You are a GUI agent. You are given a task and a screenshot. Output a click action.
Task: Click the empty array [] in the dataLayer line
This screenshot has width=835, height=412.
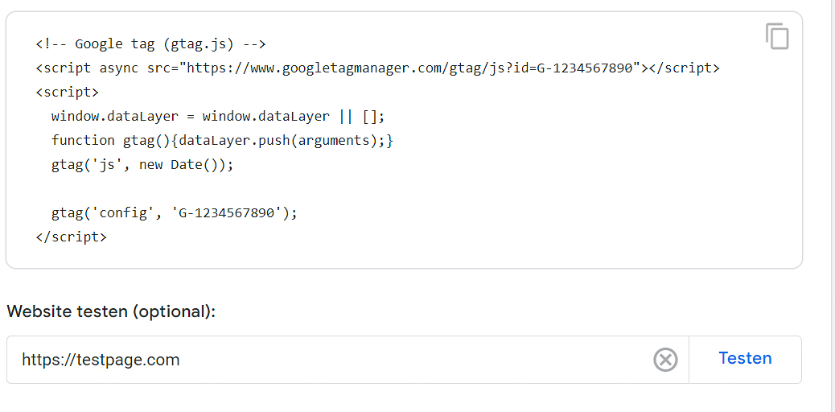[369, 116]
